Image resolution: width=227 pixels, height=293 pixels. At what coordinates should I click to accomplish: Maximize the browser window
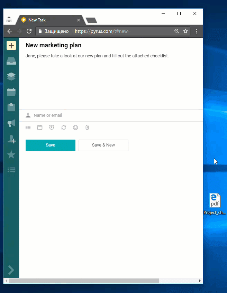[179, 13]
